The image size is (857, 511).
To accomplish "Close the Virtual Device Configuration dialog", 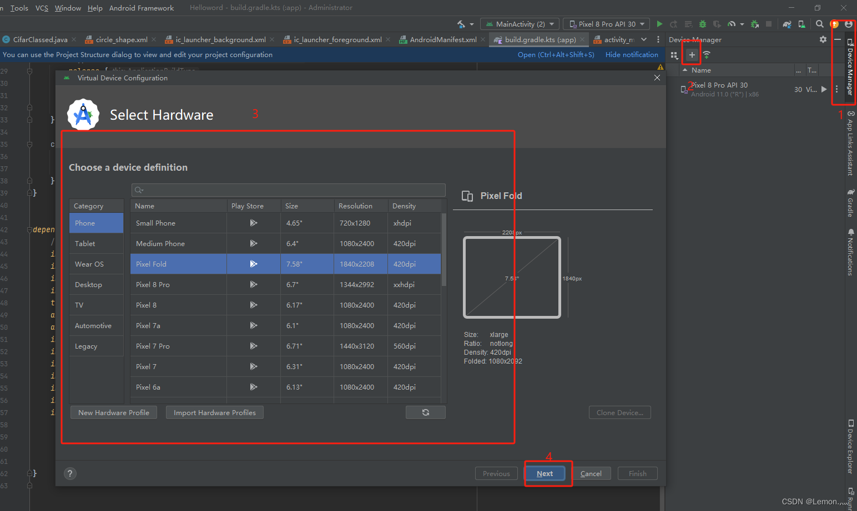I will (x=657, y=78).
